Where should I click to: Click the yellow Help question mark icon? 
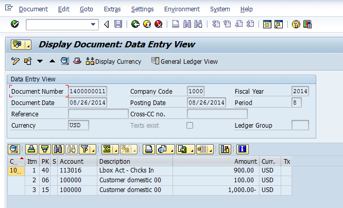(296, 24)
